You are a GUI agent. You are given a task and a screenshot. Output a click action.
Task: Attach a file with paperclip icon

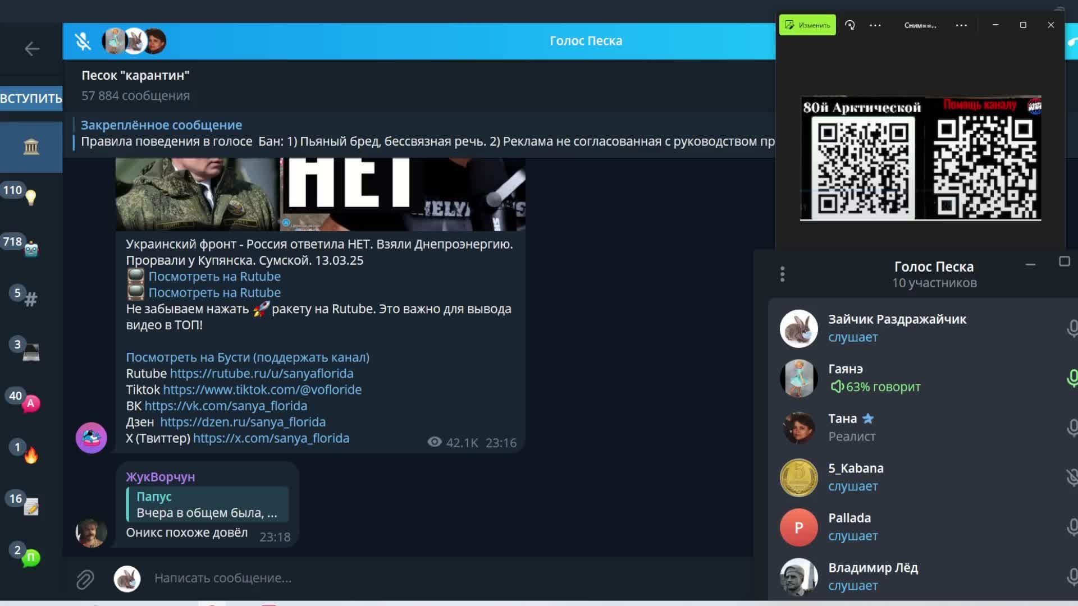click(85, 579)
